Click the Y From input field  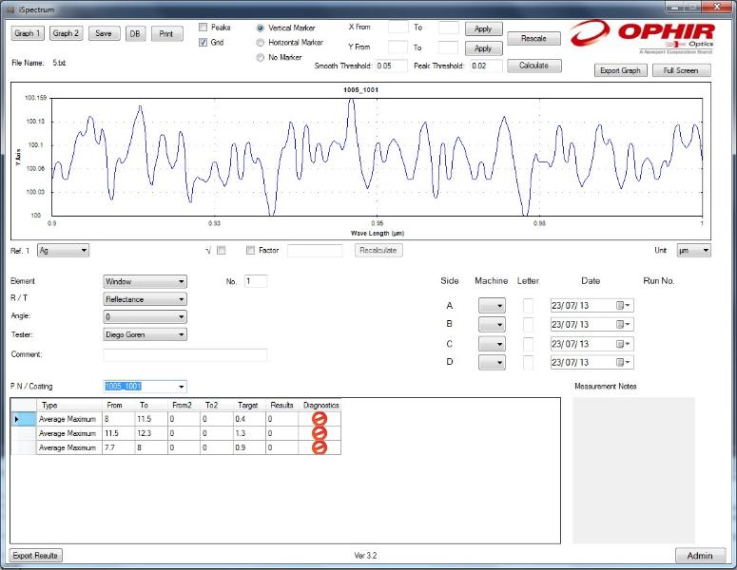tap(398, 47)
